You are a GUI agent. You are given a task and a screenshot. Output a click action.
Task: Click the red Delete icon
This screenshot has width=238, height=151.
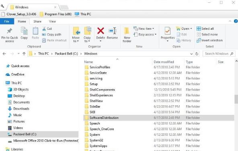tap(101, 31)
